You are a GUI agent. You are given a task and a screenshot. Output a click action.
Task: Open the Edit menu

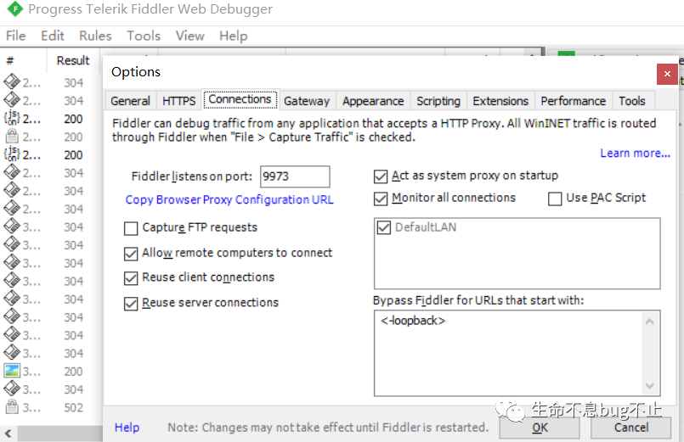pos(53,36)
